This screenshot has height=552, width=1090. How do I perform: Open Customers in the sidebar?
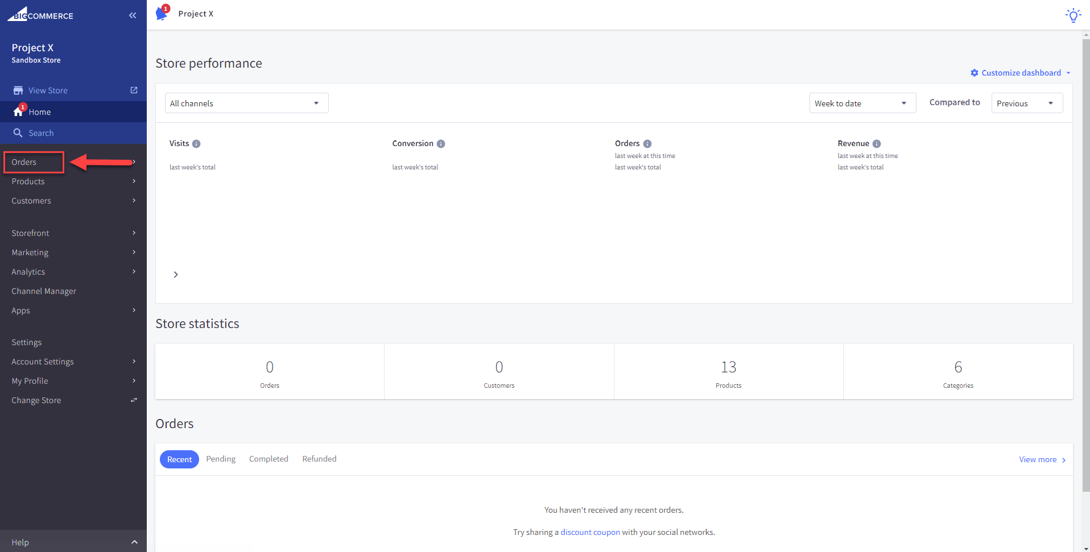point(31,201)
